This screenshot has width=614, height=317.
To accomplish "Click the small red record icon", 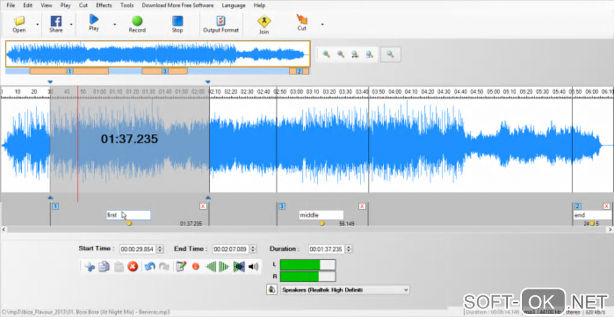I will [x=196, y=267].
